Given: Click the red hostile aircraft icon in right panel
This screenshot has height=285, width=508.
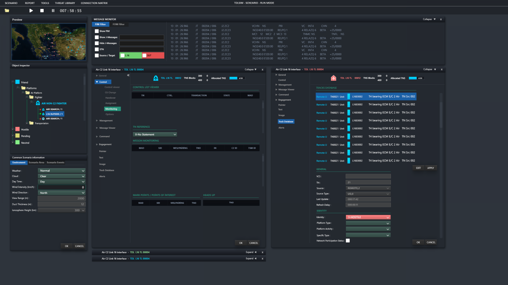Looking at the screenshot, I should [x=333, y=78].
